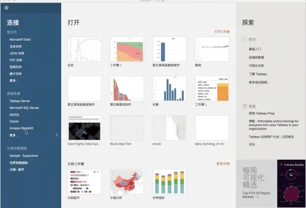Open the 工作簿 1 area chart thumbnail
The image size is (306, 208).
(x=127, y=49)
